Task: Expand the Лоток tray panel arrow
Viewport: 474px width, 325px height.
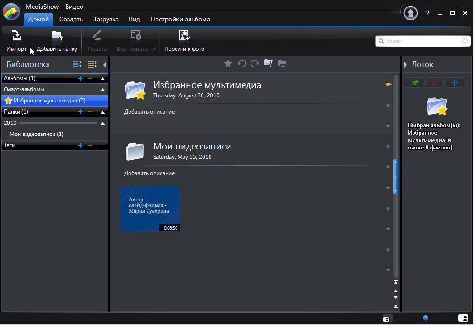Action: tap(406, 65)
